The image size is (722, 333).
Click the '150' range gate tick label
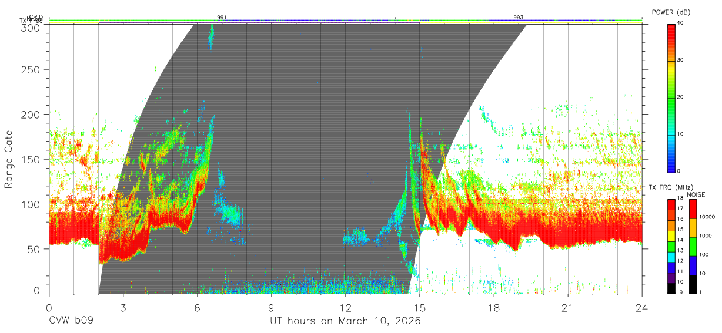[x=32, y=159]
